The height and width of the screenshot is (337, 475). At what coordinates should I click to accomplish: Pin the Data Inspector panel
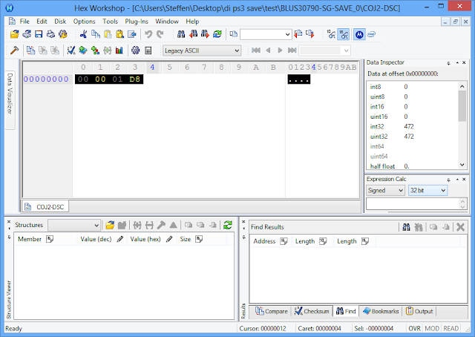[x=449, y=63]
